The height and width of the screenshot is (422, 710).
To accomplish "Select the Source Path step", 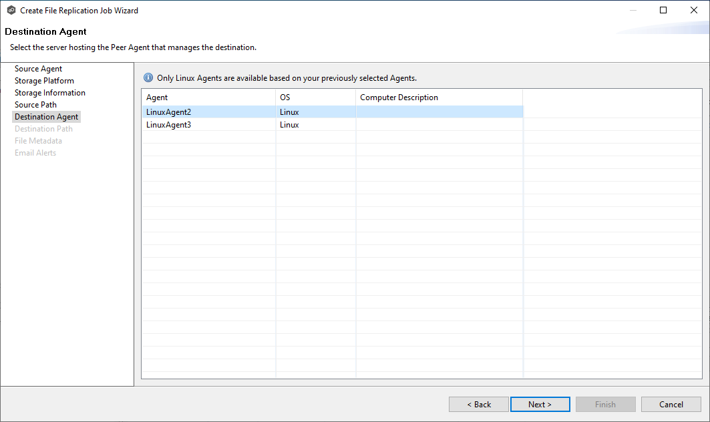I will click(35, 104).
